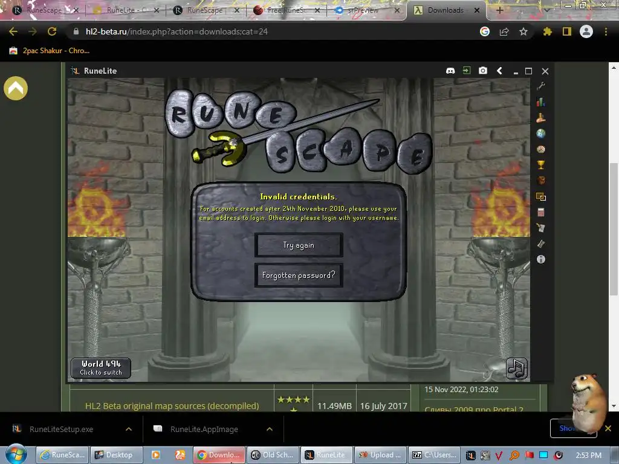Click the Try again button
This screenshot has width=619, height=464.
(299, 245)
